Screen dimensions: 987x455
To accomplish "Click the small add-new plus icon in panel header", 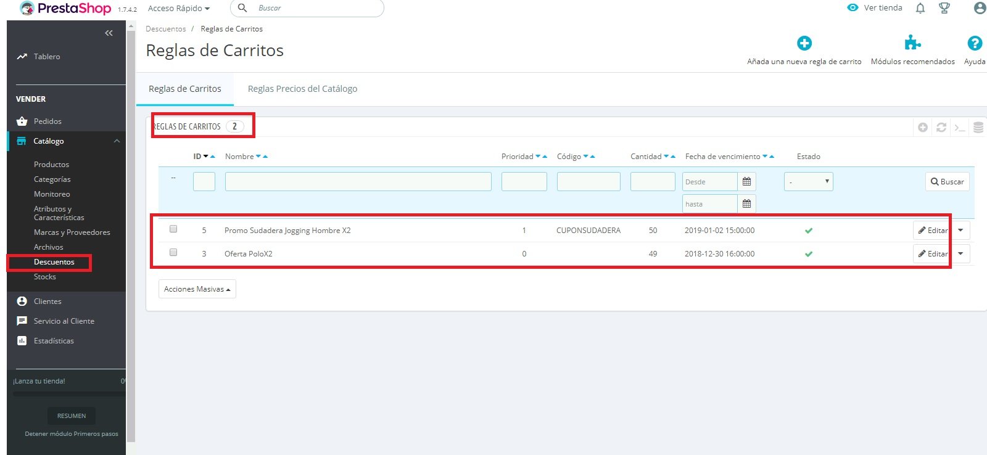I will tap(923, 127).
